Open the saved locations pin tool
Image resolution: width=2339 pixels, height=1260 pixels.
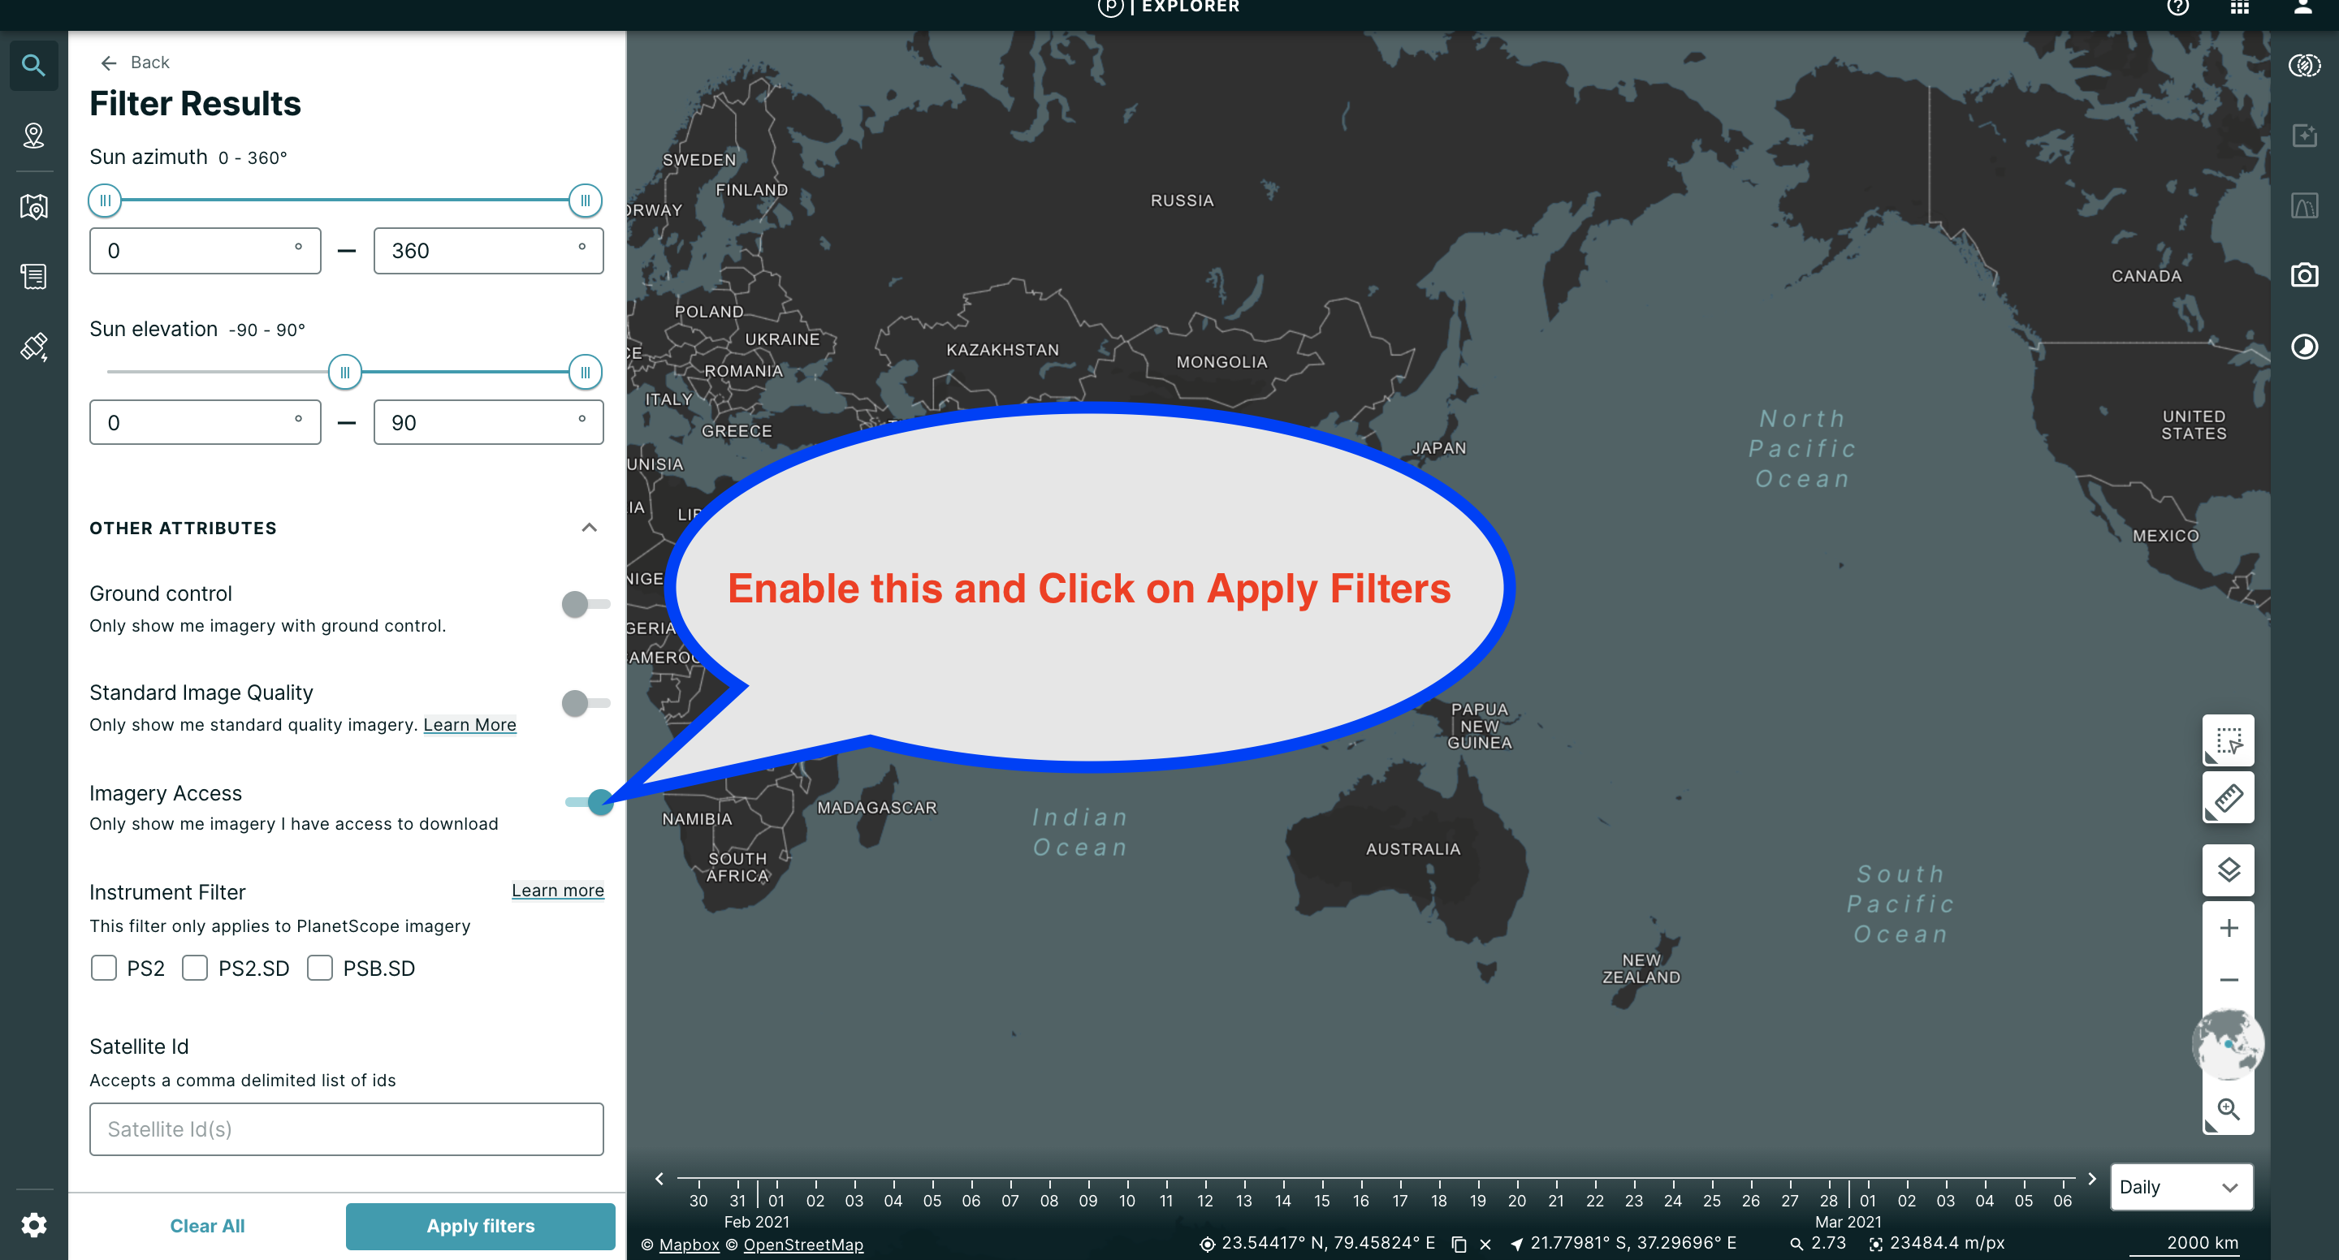click(x=33, y=136)
